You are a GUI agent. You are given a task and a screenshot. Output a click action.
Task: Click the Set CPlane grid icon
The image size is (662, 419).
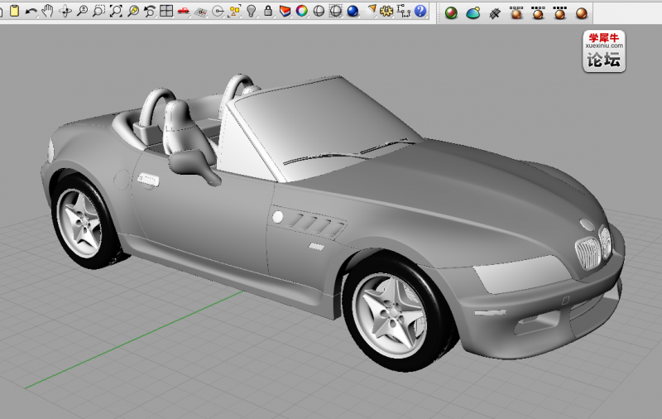[200, 12]
